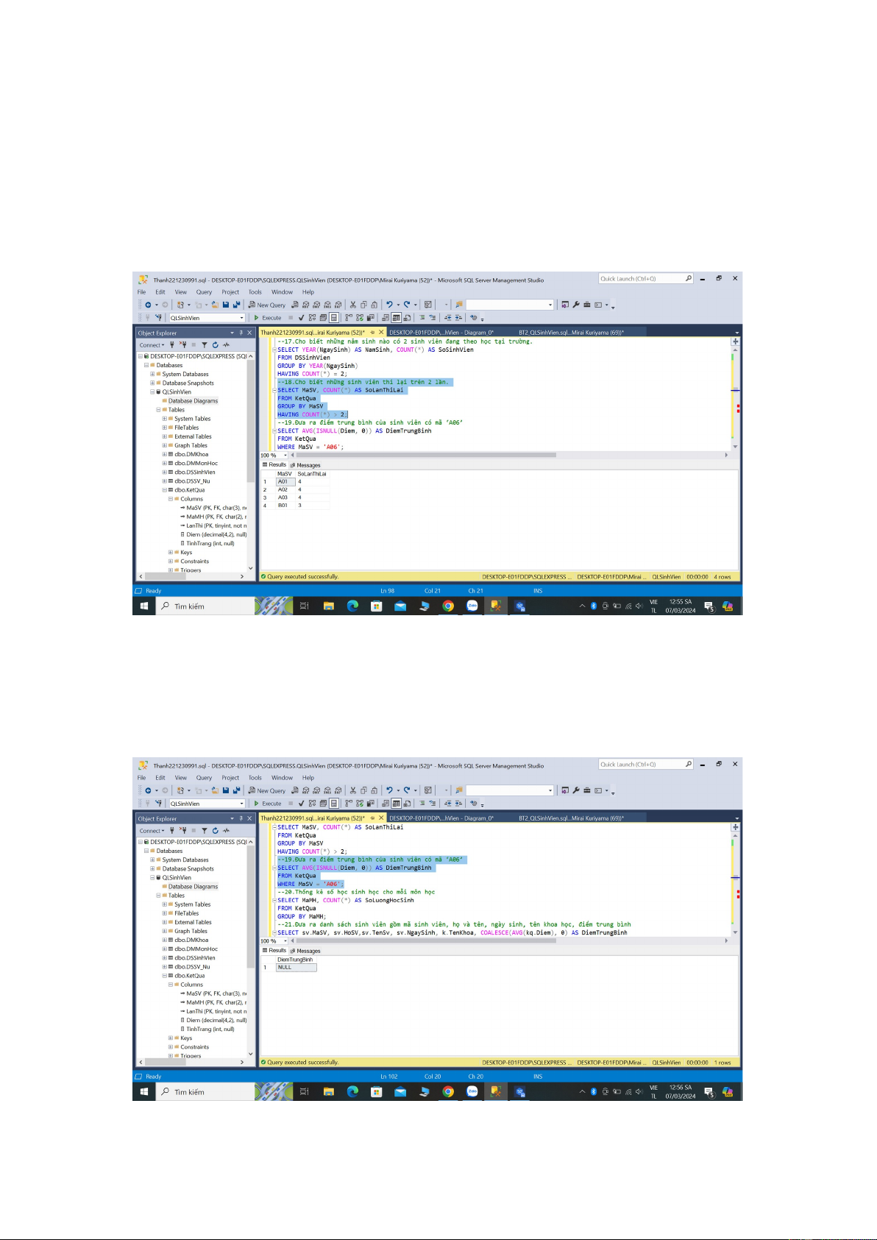
Task: Switch to Messages tab in the lower window
Action: [x=305, y=951]
